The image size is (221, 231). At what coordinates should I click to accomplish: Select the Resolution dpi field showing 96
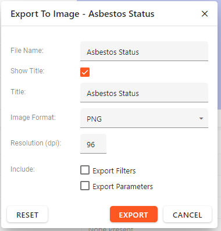point(93,144)
